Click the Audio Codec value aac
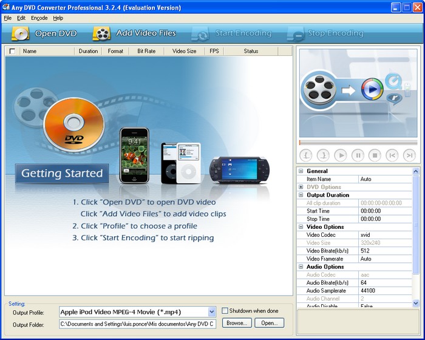The image size is (425, 340). point(385,275)
